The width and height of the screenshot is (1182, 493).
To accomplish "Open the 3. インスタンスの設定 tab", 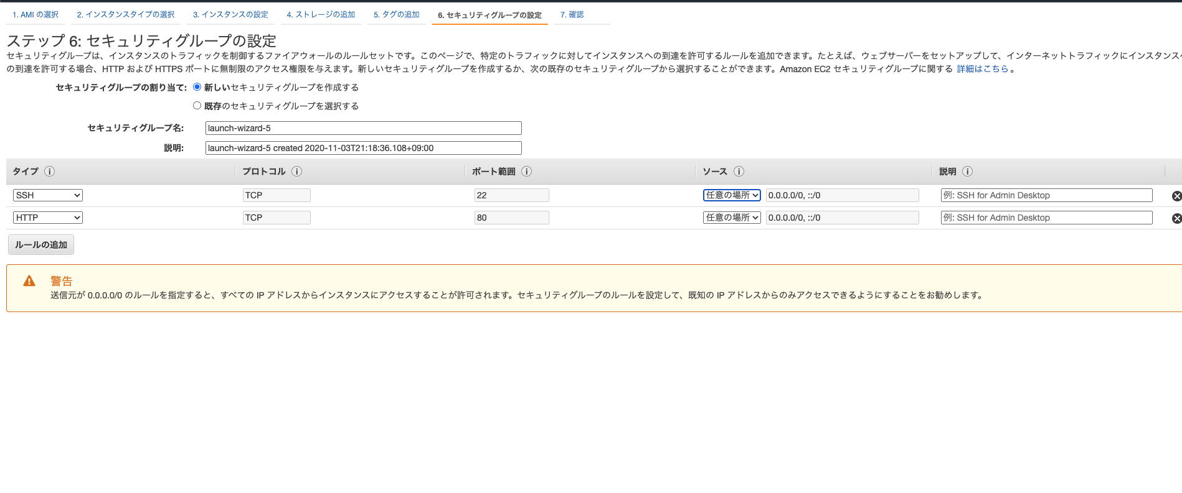I will [230, 14].
